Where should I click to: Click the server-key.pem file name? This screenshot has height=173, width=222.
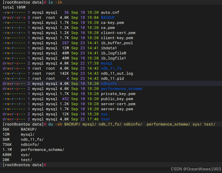point(117,109)
